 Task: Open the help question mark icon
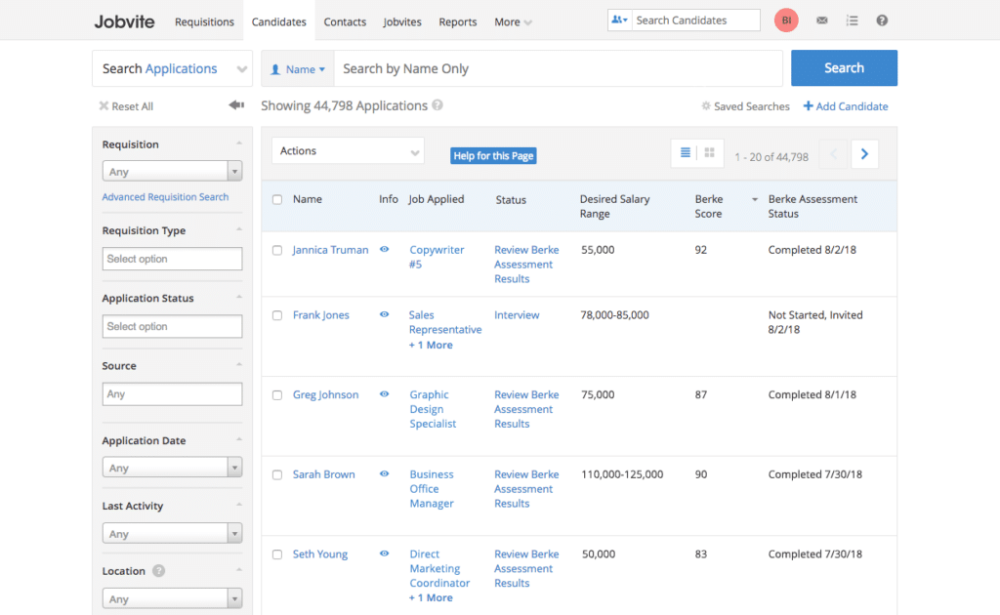point(882,20)
